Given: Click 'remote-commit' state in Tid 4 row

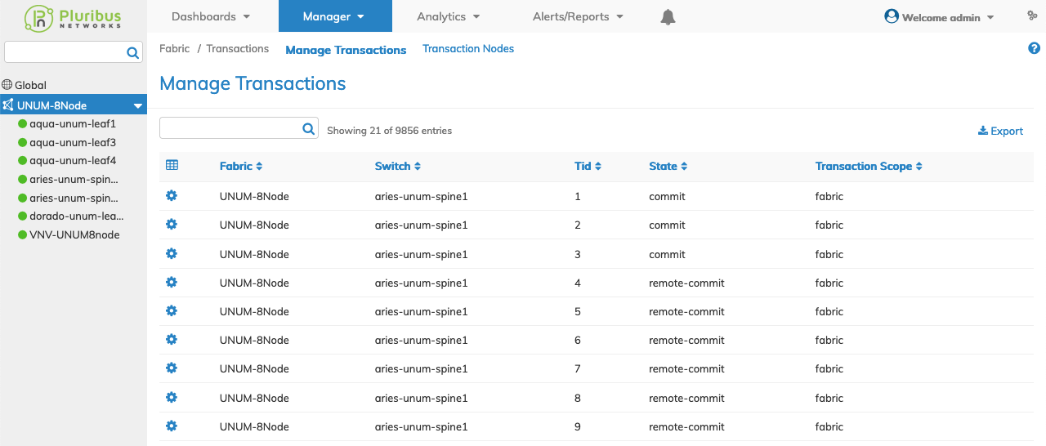Looking at the screenshot, I should pos(686,283).
